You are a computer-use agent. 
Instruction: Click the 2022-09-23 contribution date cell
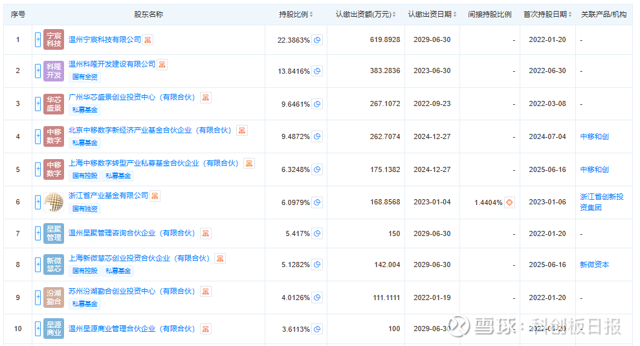click(432, 103)
